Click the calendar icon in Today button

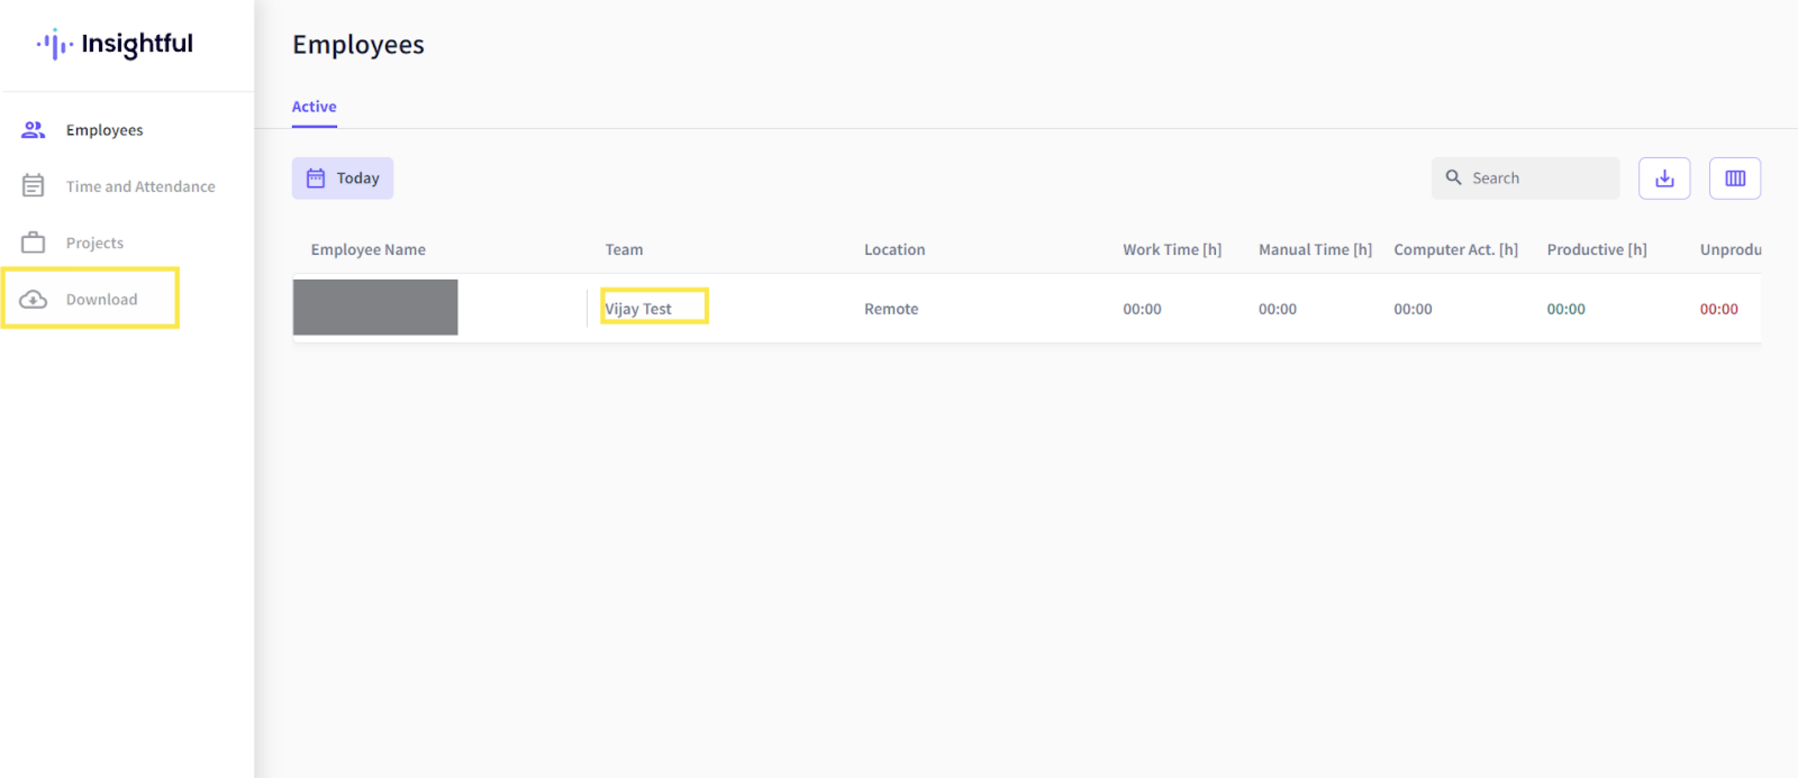click(315, 179)
